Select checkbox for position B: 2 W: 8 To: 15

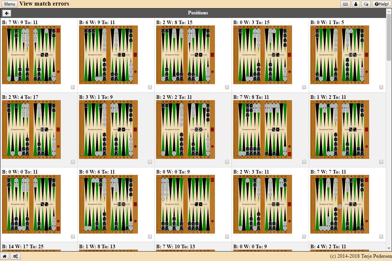[227, 87]
